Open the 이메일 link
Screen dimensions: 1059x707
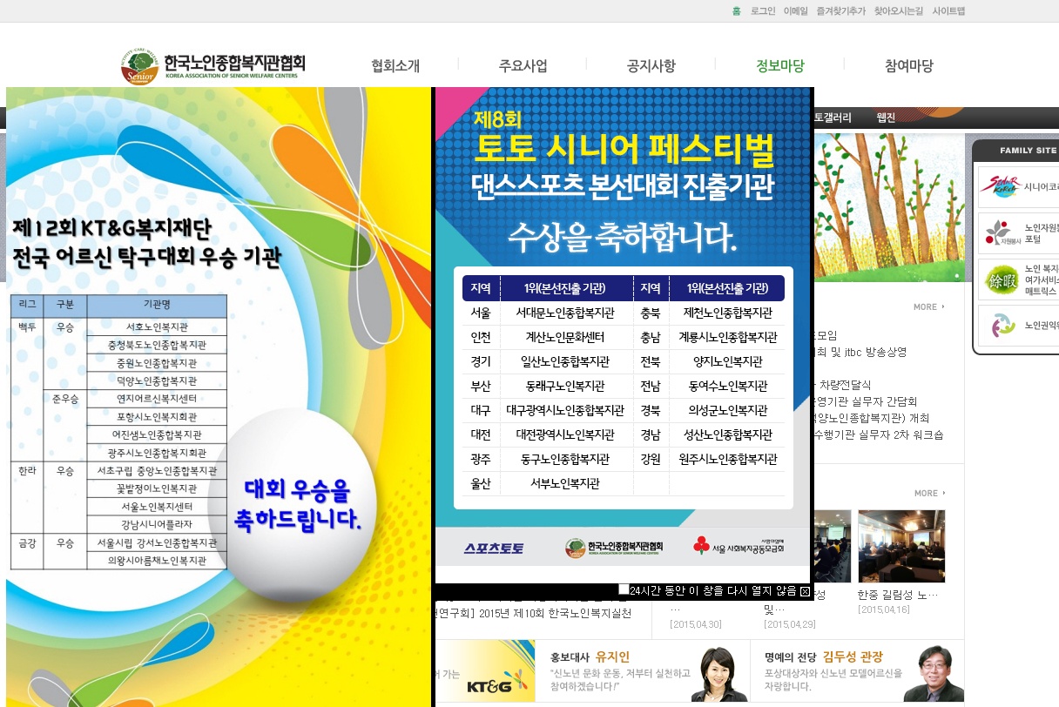[796, 11]
